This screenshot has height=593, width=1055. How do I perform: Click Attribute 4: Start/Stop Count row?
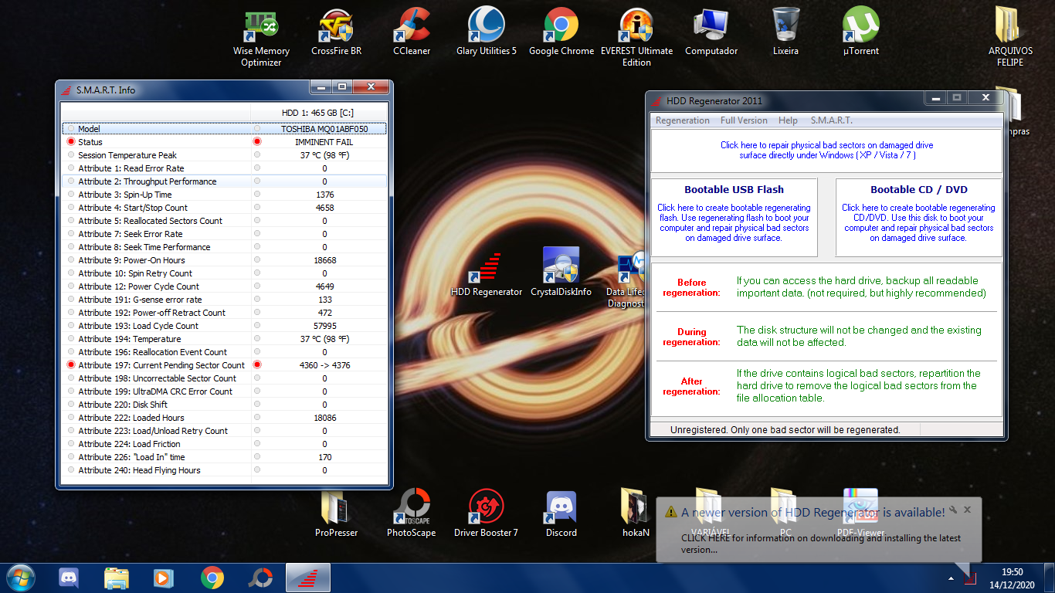(x=224, y=208)
